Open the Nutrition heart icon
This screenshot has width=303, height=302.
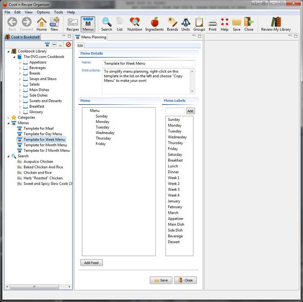(x=135, y=24)
